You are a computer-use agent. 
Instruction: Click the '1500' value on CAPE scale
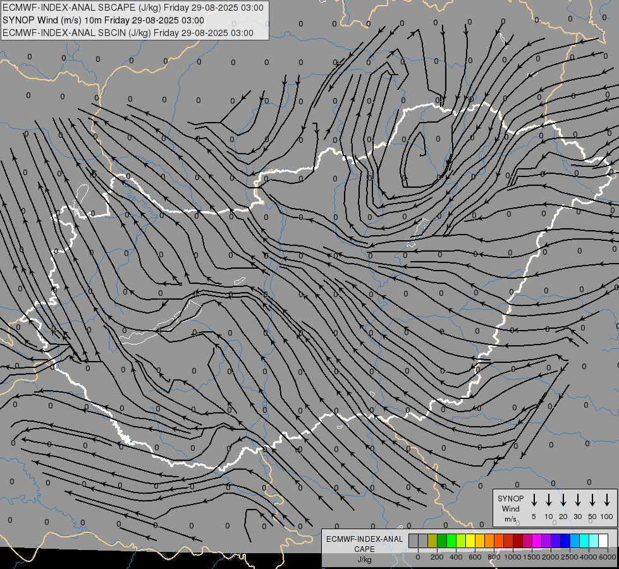coord(532,557)
